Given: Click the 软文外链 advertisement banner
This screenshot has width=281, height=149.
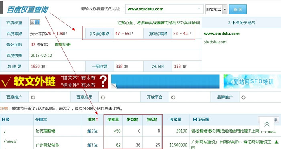Looking at the screenshot, I should pyautogui.click(x=54, y=81).
